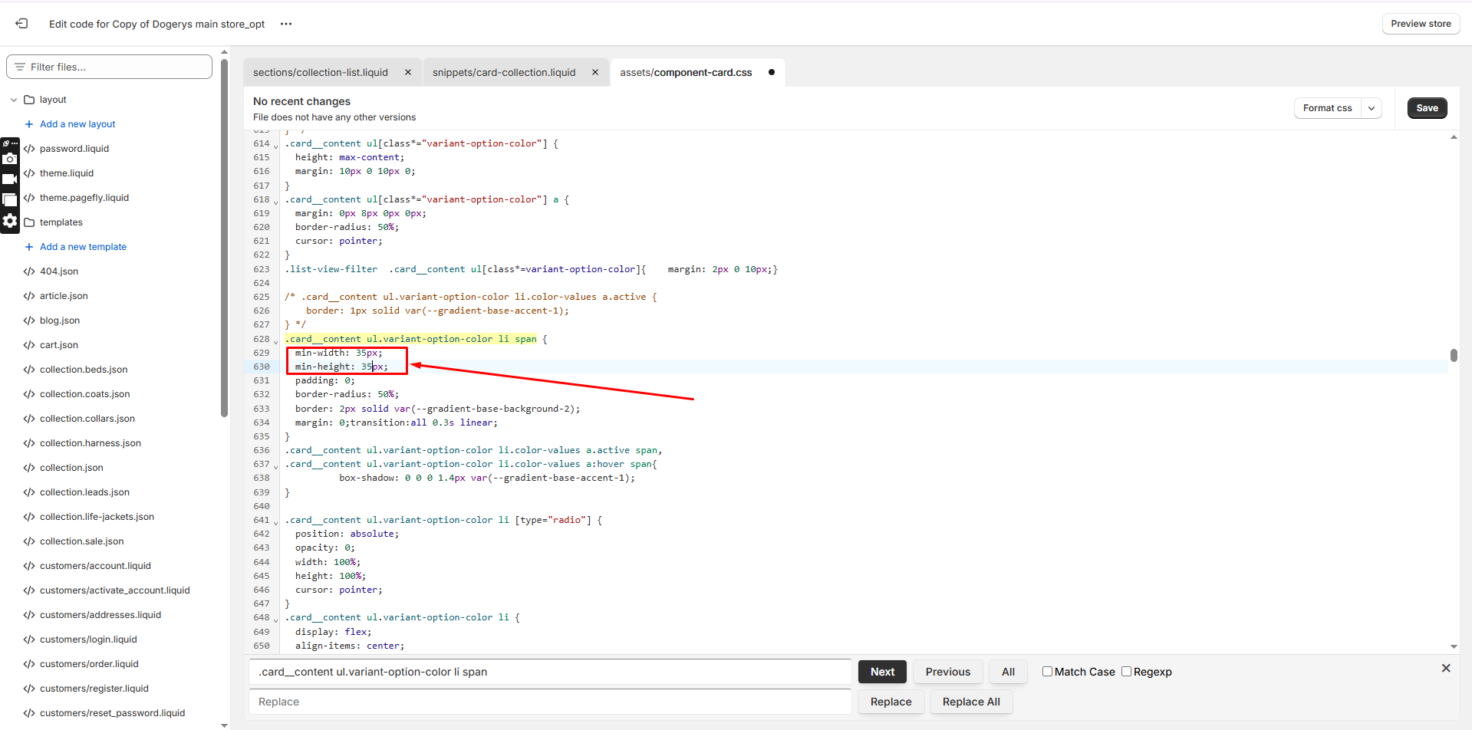Viewport: 1472px width, 730px height.
Task: Switch to sections/collection-list.liquid tab
Action: tap(321, 72)
